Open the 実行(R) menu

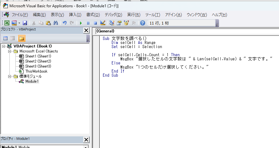[134, 15]
